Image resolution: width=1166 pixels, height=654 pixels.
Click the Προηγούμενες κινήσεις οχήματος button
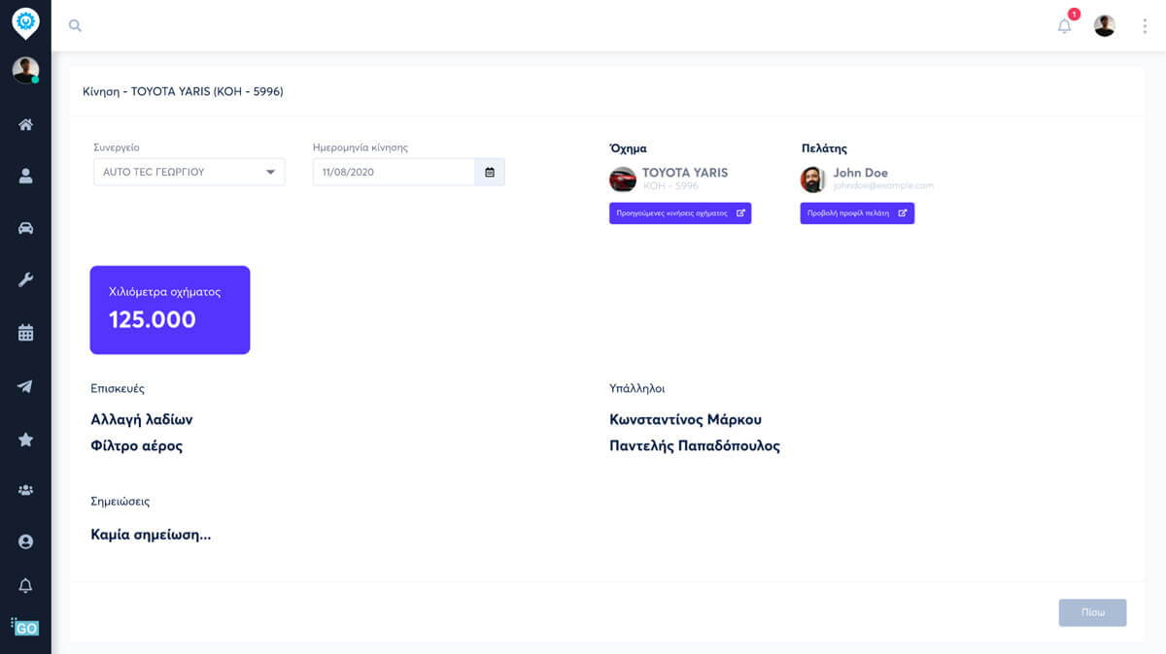679,213
